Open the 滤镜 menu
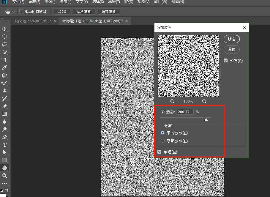This screenshot has height=197, width=270. (x=113, y=2)
